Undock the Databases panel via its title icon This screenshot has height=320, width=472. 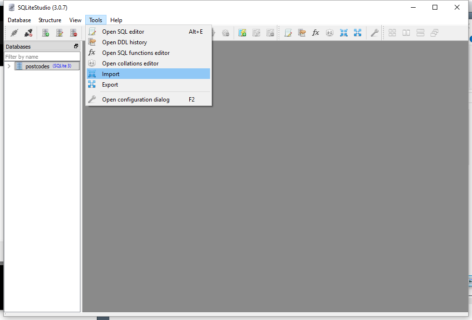coord(75,46)
